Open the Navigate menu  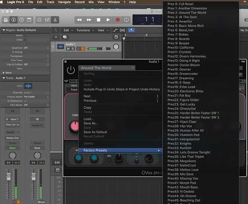(x=64, y=2)
